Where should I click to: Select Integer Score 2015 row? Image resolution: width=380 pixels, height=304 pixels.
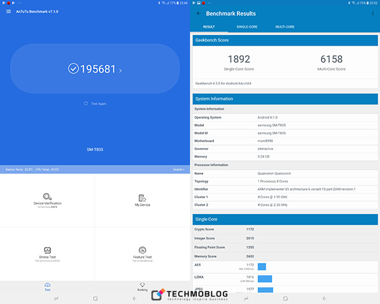coord(285,238)
